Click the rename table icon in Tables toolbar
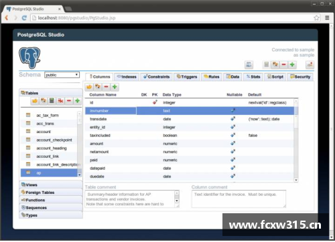 click(44, 101)
